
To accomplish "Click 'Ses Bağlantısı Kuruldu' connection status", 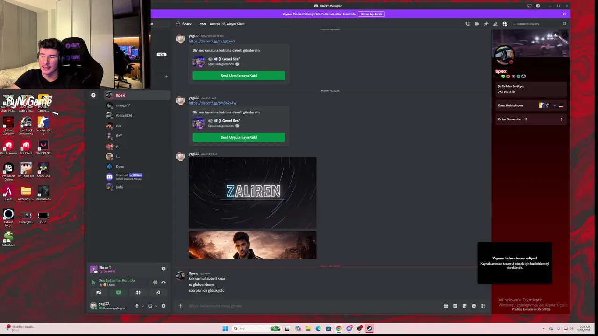I will (116, 280).
